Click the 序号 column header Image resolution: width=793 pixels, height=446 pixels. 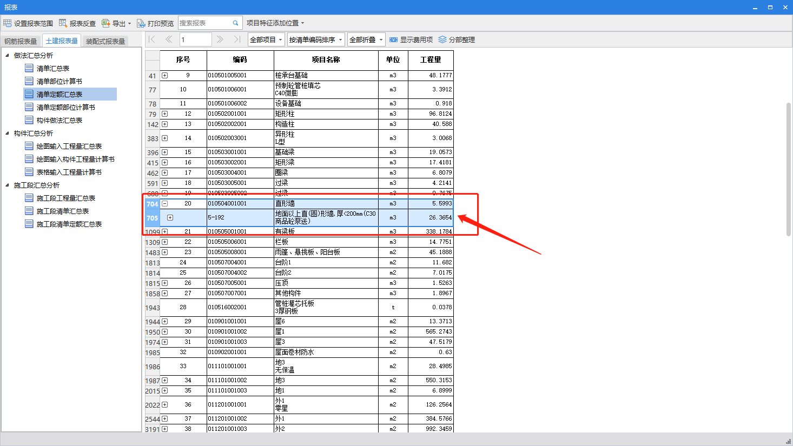pos(183,60)
